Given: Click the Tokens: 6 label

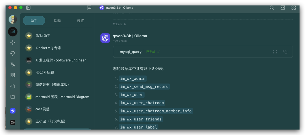Looking at the screenshot, I should (119, 24).
